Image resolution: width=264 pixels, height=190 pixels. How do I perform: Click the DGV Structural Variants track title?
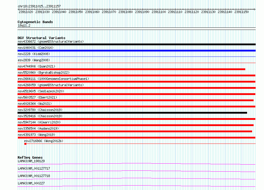42,38
